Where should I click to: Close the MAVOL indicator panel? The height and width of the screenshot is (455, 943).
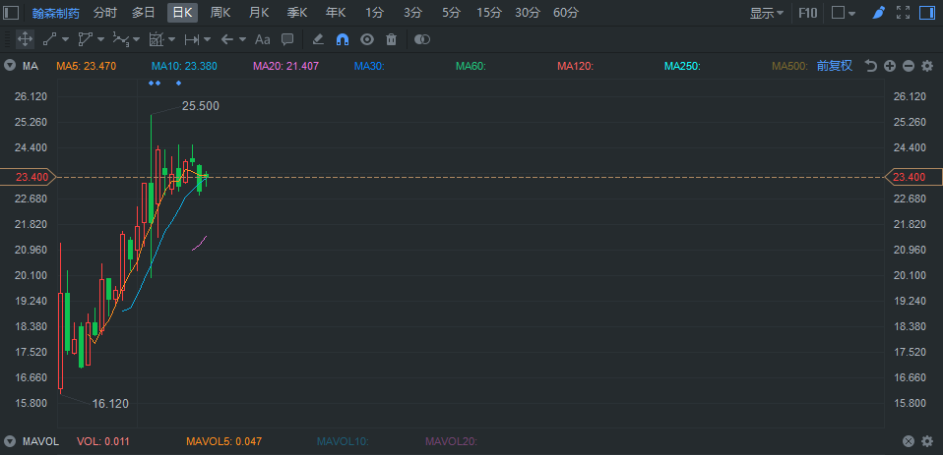[909, 442]
